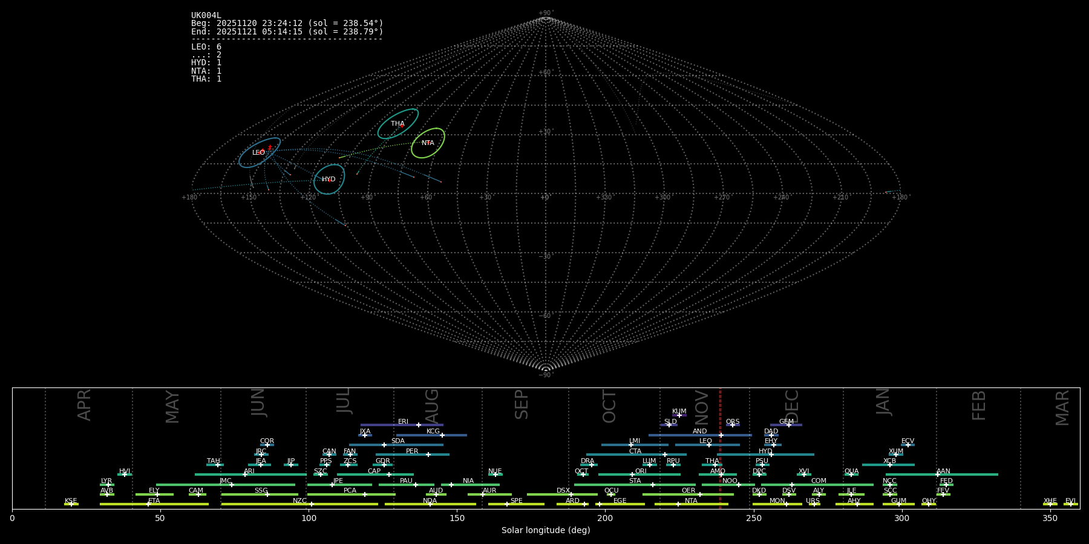Select the PER shower activity bar
Viewport: 1089px width, 544px height.
(412, 455)
